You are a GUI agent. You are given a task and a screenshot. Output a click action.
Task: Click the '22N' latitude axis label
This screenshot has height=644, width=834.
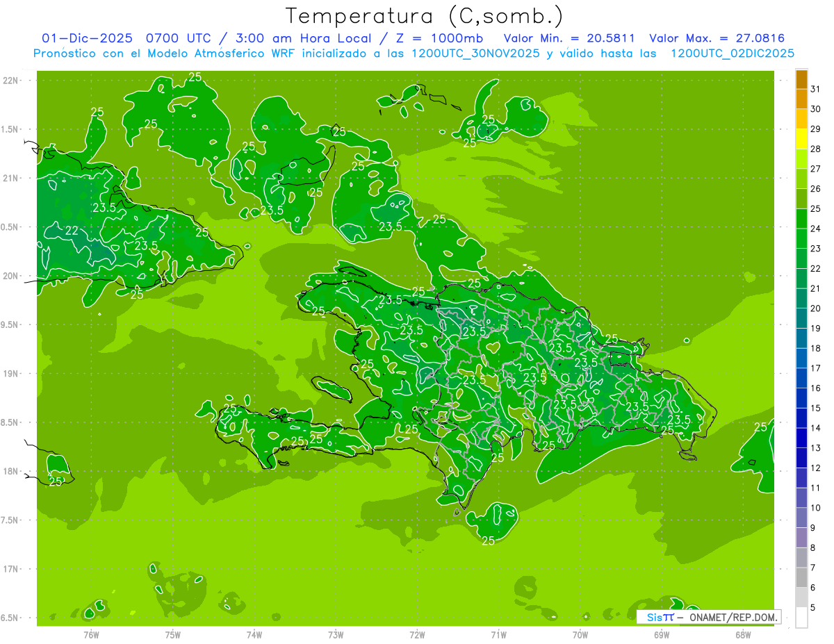point(10,81)
